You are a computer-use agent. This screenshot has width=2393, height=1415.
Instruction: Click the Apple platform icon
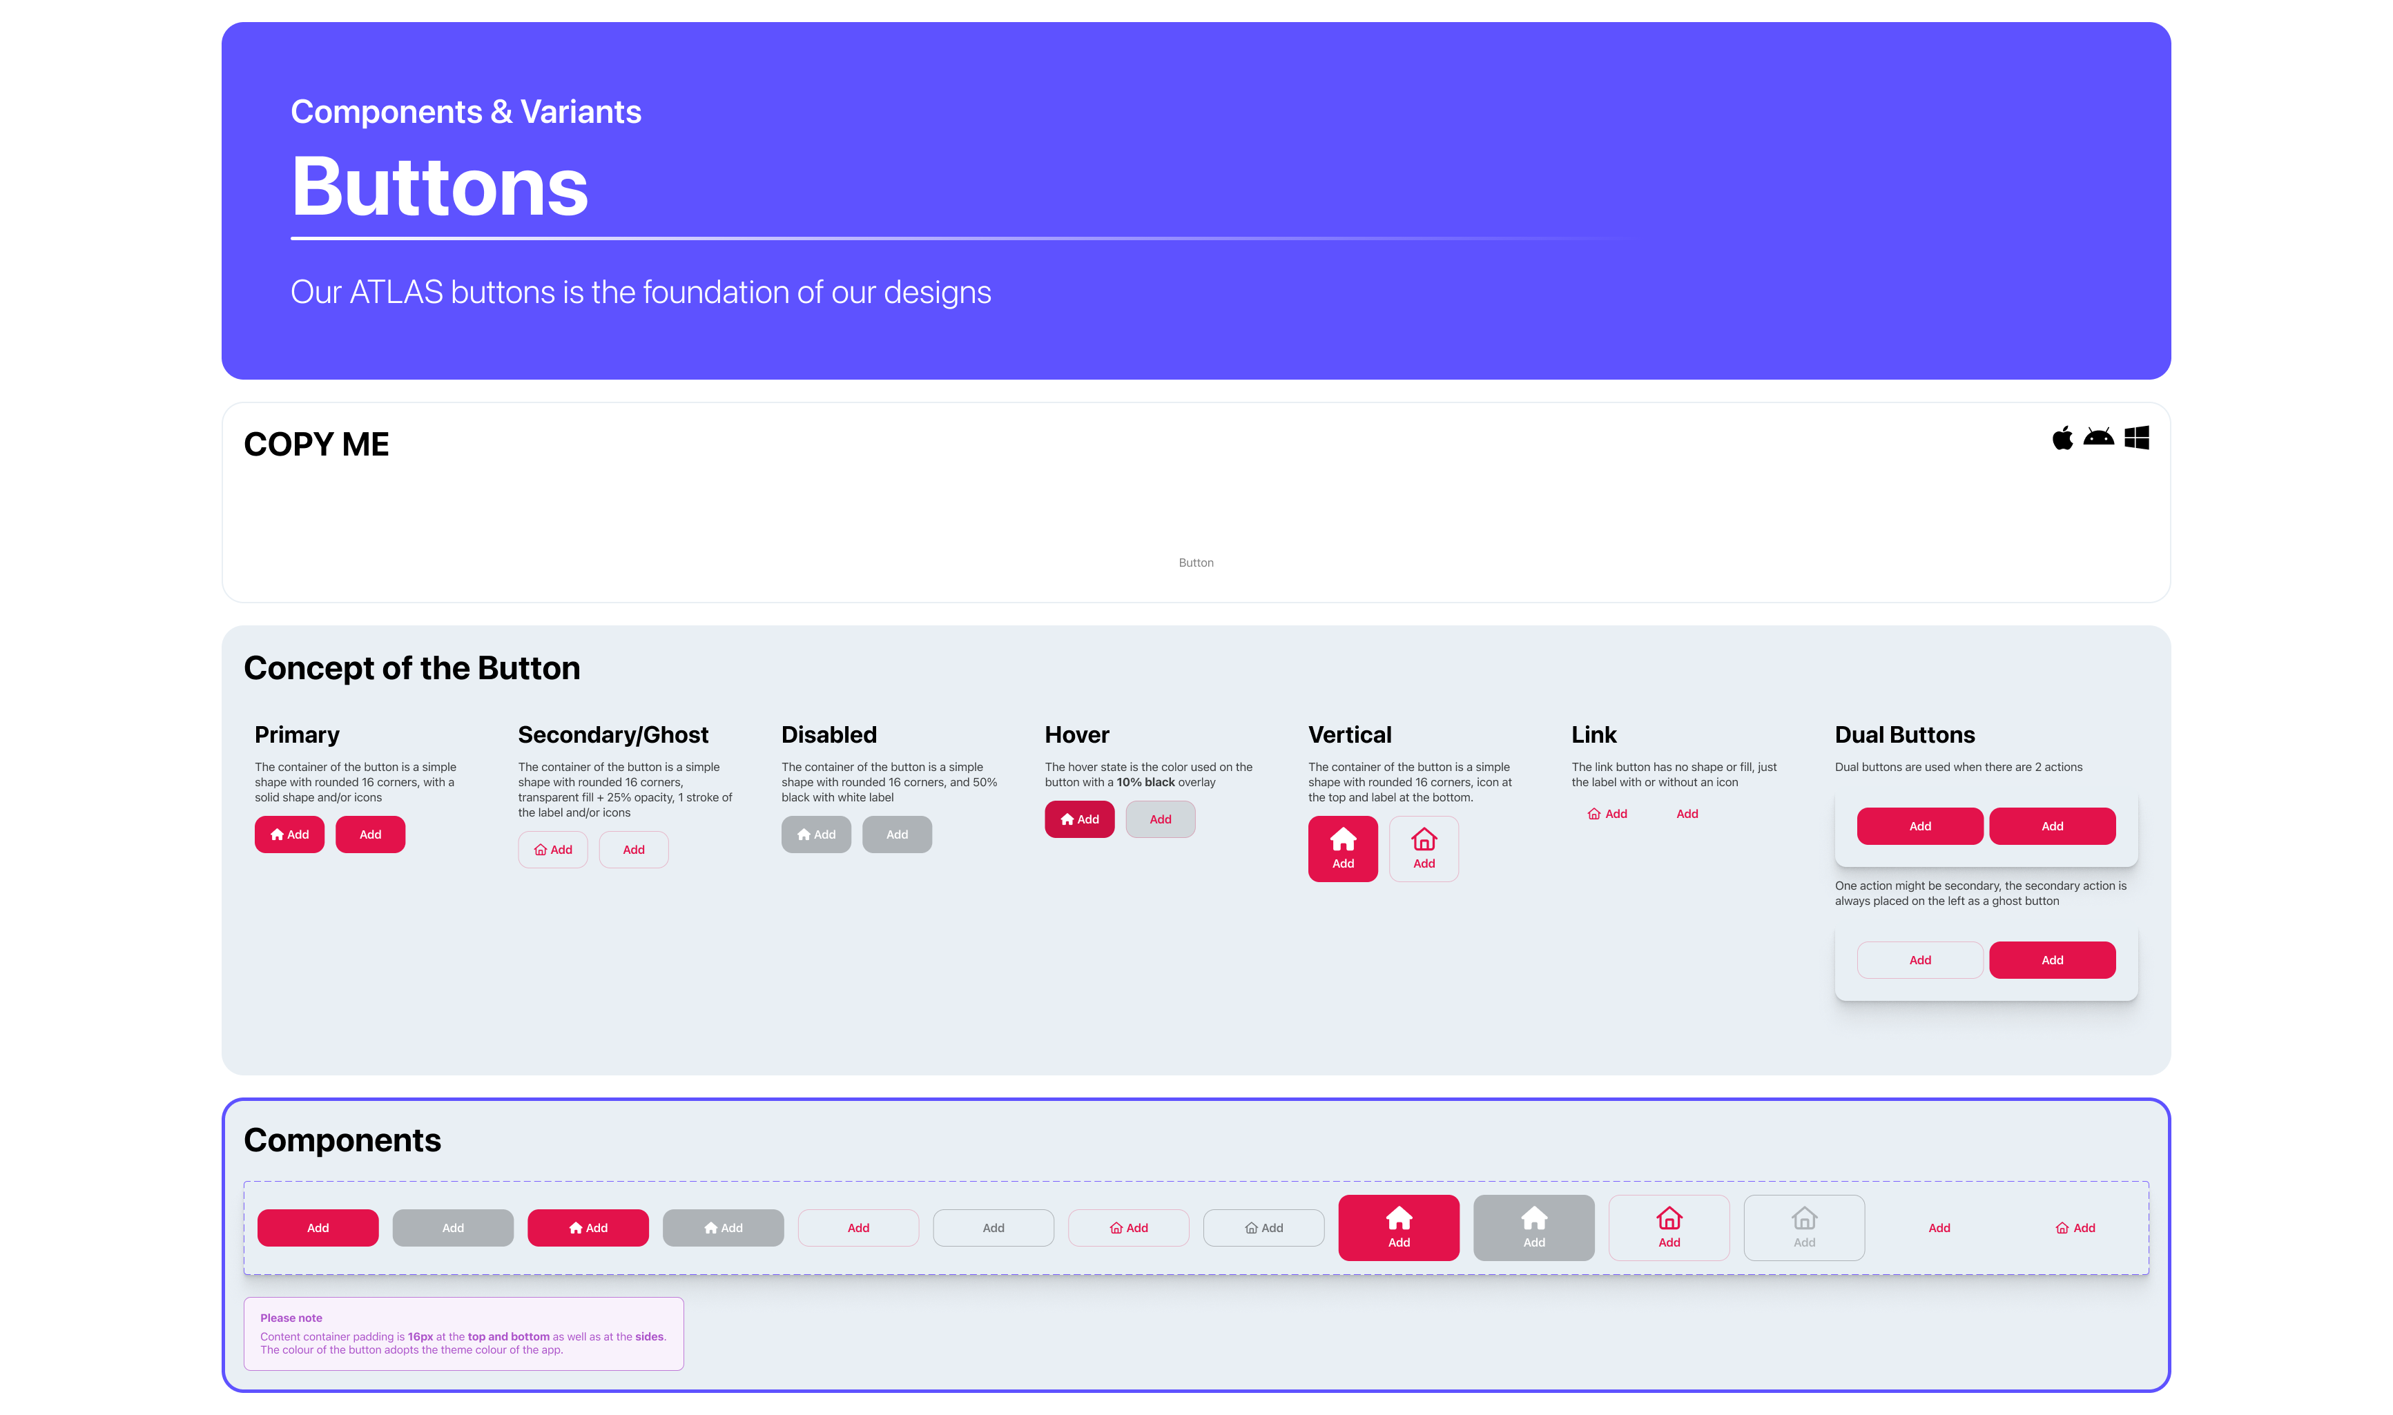point(2062,438)
